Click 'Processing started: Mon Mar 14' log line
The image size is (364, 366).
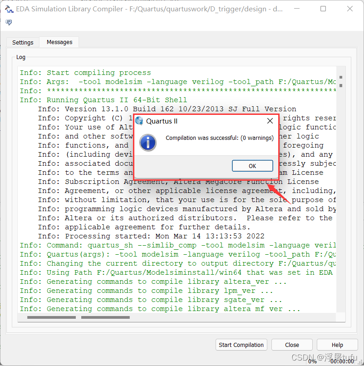151,236
